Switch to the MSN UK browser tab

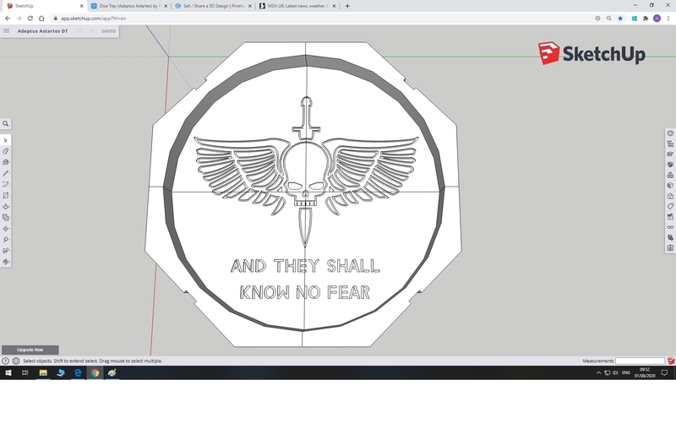[297, 6]
